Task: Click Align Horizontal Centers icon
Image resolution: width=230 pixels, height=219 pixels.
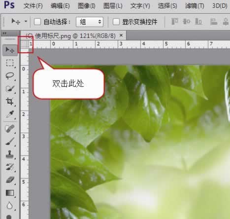Action: coord(226,22)
